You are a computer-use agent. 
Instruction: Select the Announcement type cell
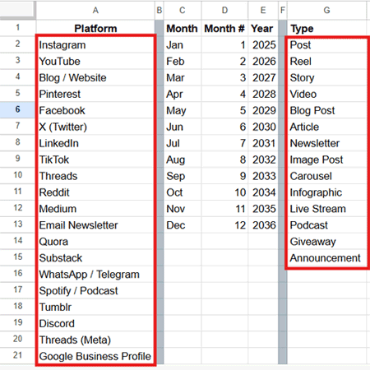[x=326, y=257]
